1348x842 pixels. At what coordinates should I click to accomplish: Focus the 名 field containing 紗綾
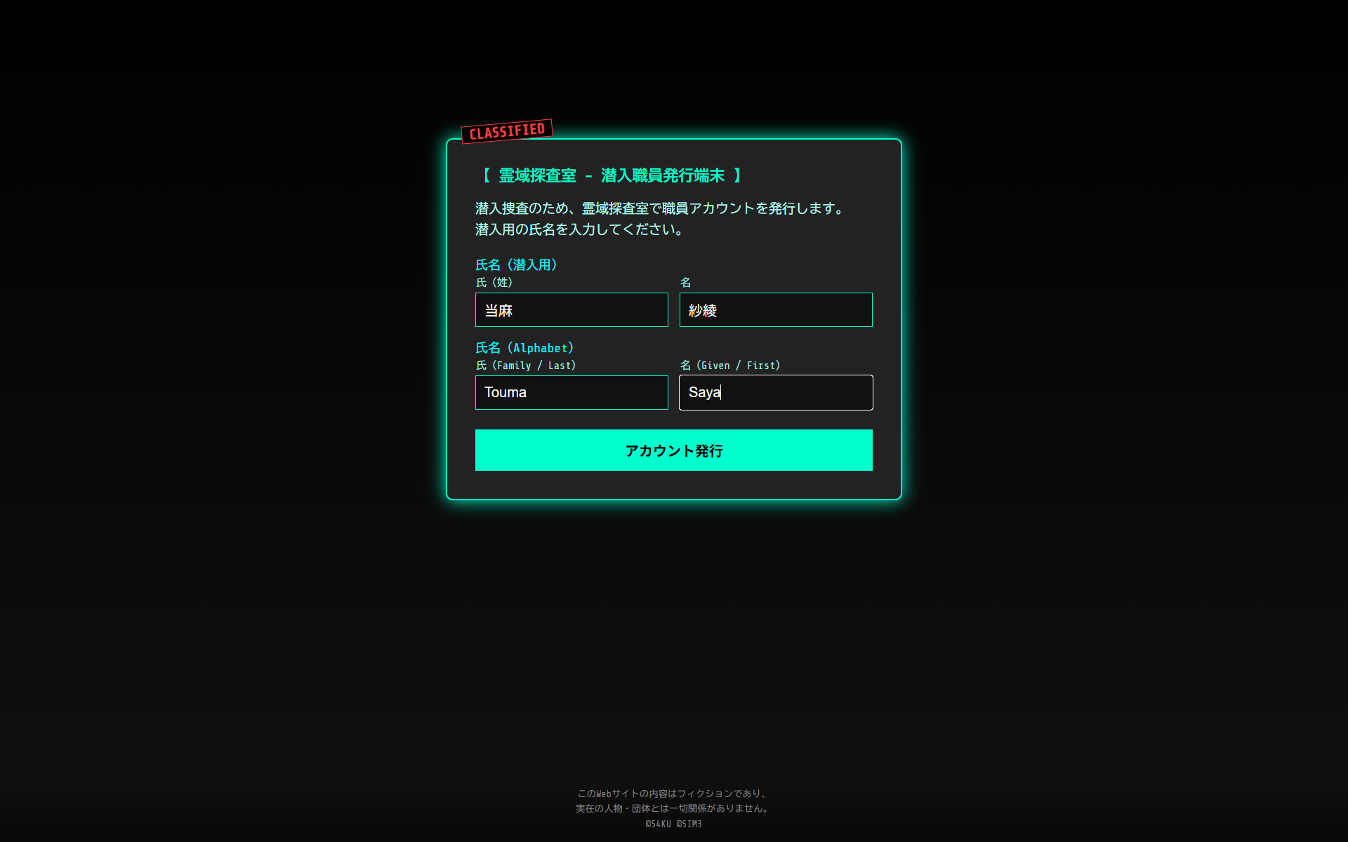coord(775,310)
